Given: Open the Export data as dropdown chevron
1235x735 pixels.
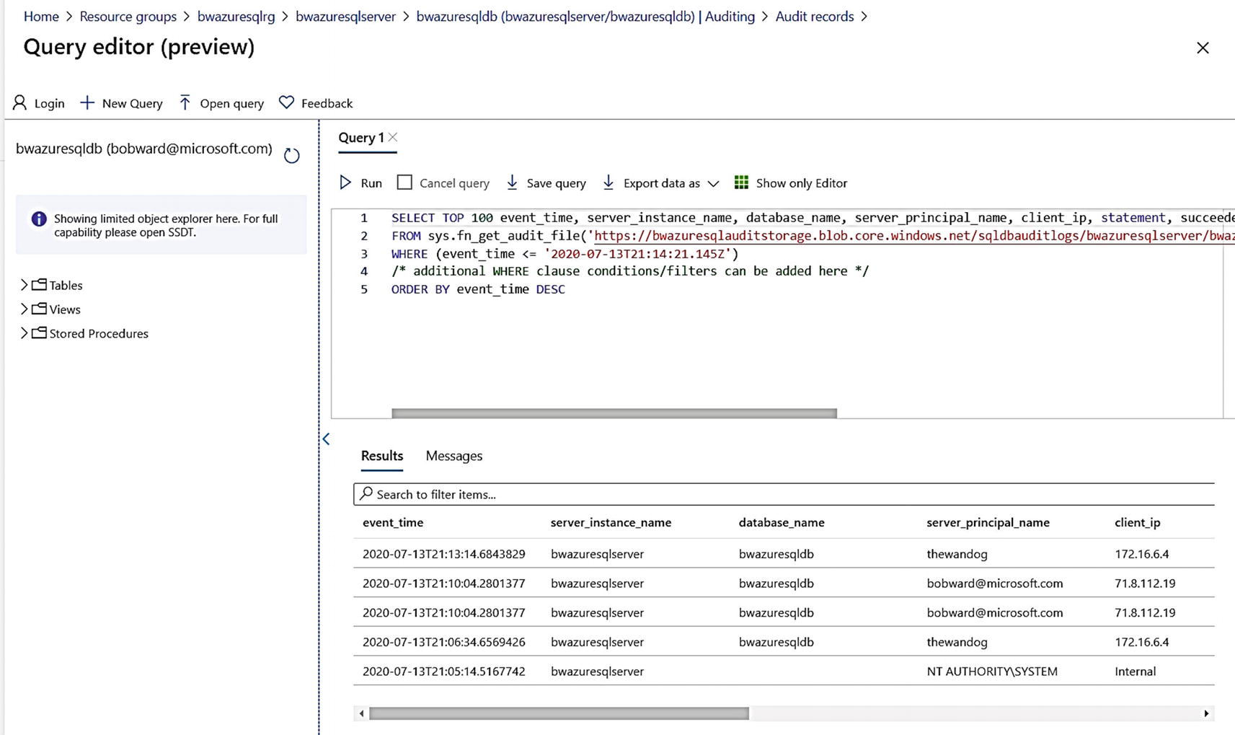Looking at the screenshot, I should point(713,183).
